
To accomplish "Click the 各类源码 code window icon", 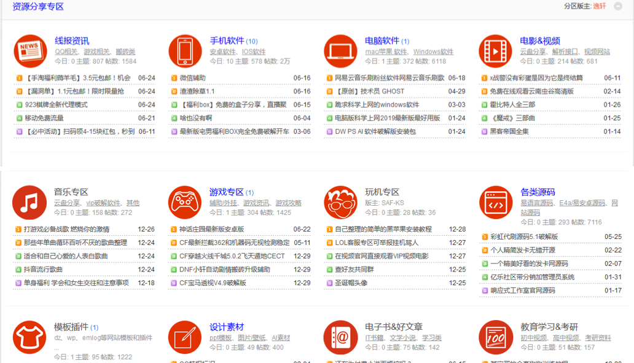I will point(495,202).
